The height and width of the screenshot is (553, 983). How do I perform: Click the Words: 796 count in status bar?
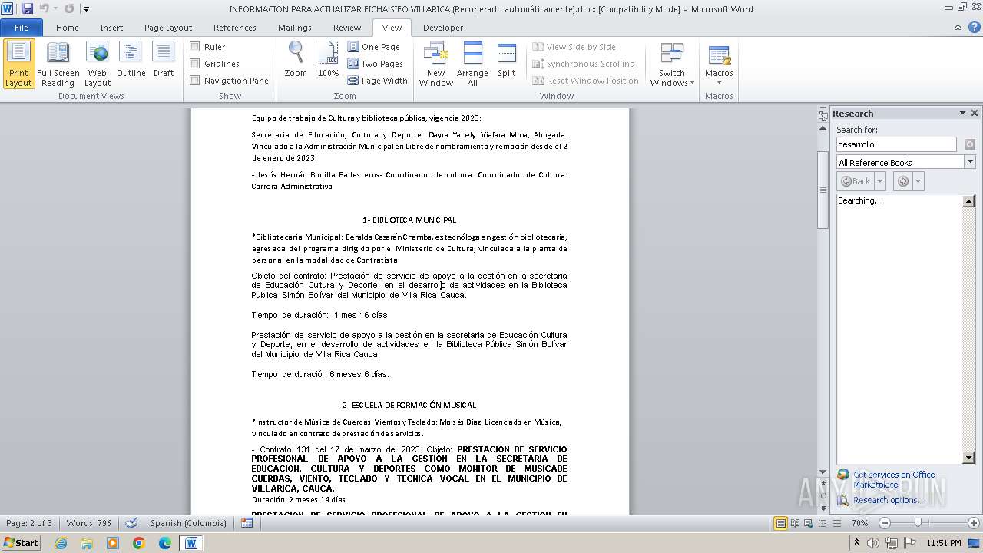click(x=88, y=523)
